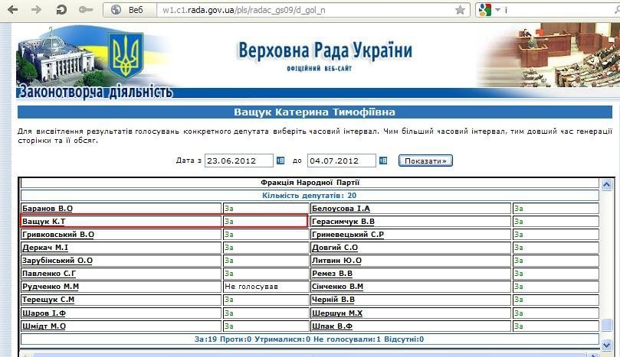Click the browser forward arrow
620x357 pixels.
(x=36, y=10)
